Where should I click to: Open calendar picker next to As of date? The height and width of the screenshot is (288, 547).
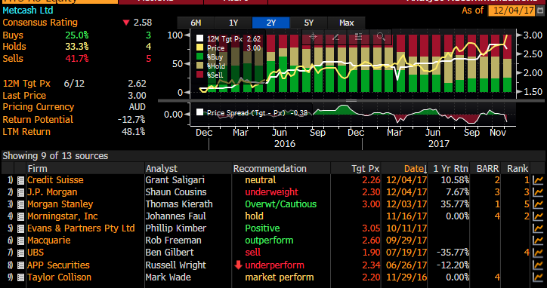[541, 11]
